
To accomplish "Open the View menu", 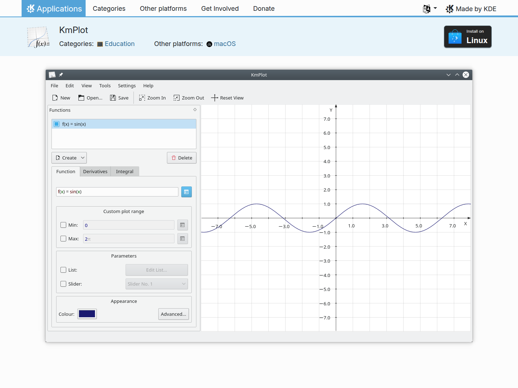I will click(x=87, y=86).
